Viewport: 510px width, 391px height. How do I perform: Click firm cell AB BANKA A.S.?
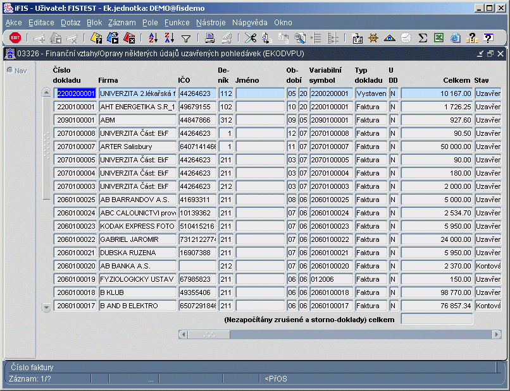[137, 266]
